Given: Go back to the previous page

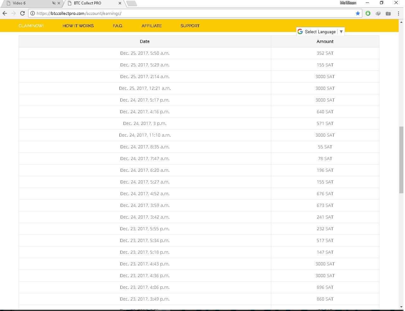Looking at the screenshot, I should [x=5, y=13].
